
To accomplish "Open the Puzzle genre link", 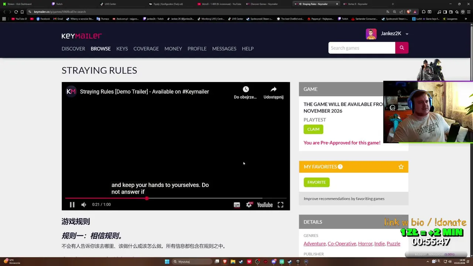I will coord(393,243).
